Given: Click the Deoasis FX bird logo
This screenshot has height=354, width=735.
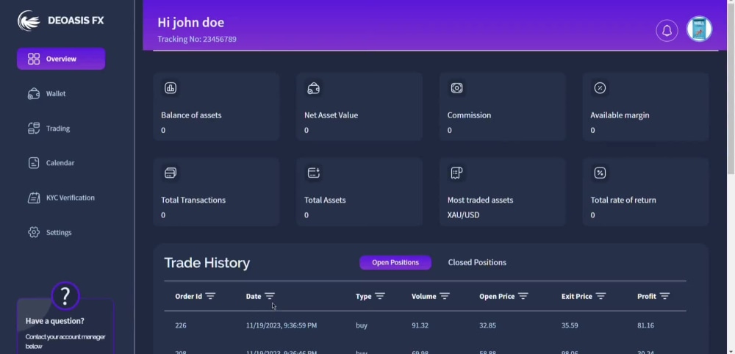Looking at the screenshot, I should [29, 21].
